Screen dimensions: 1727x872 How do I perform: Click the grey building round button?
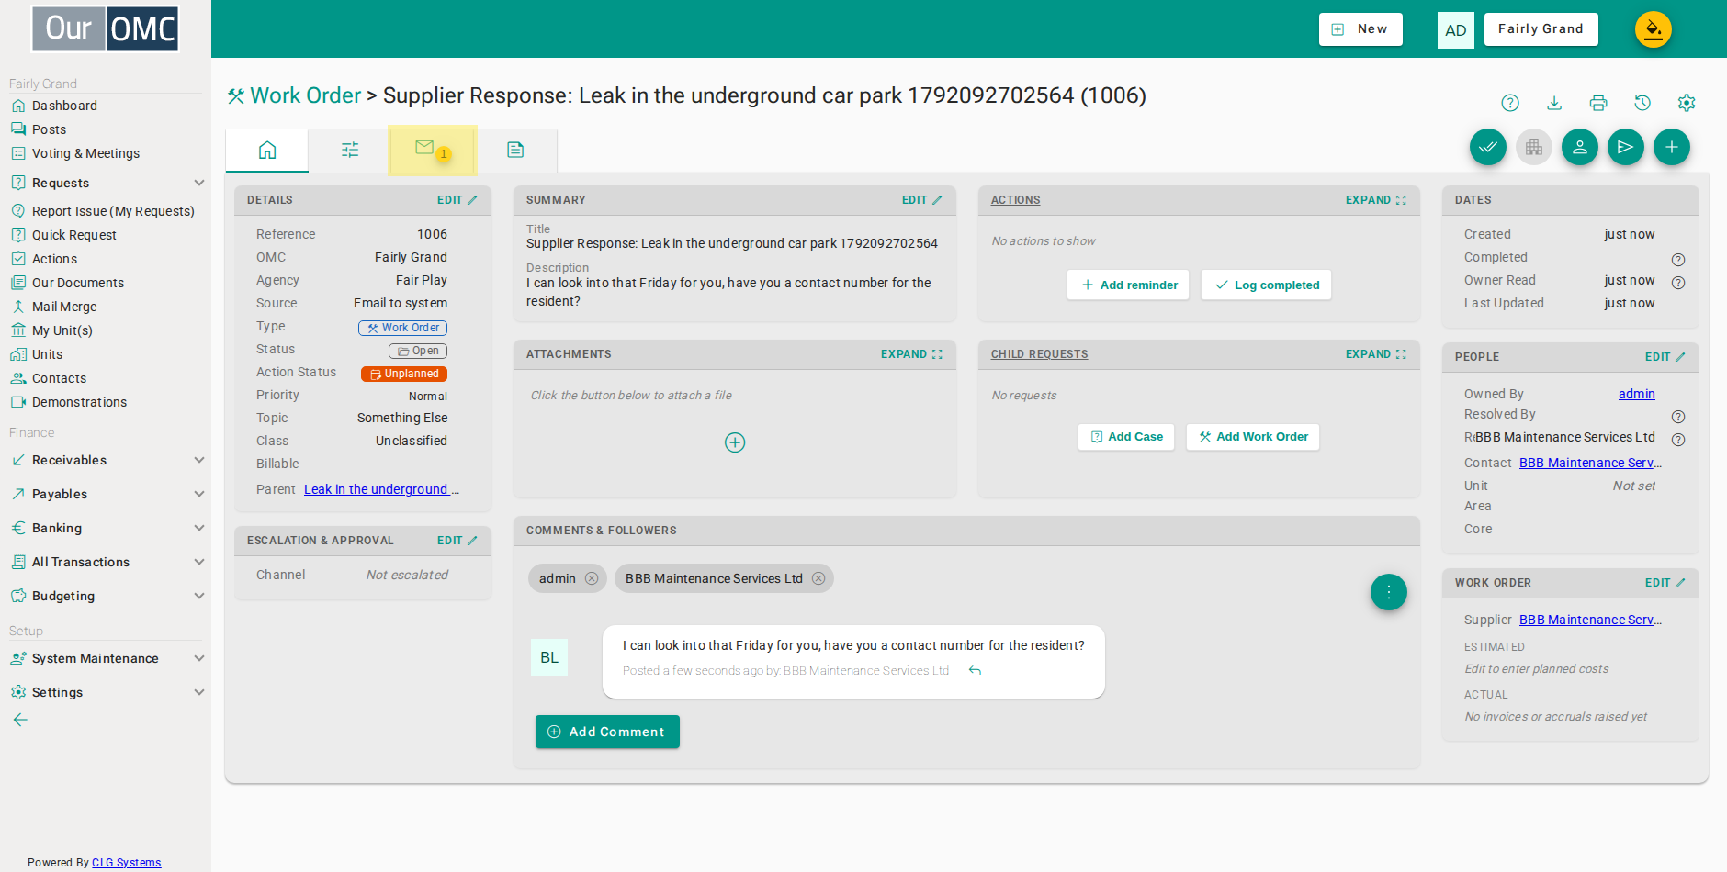click(x=1534, y=147)
